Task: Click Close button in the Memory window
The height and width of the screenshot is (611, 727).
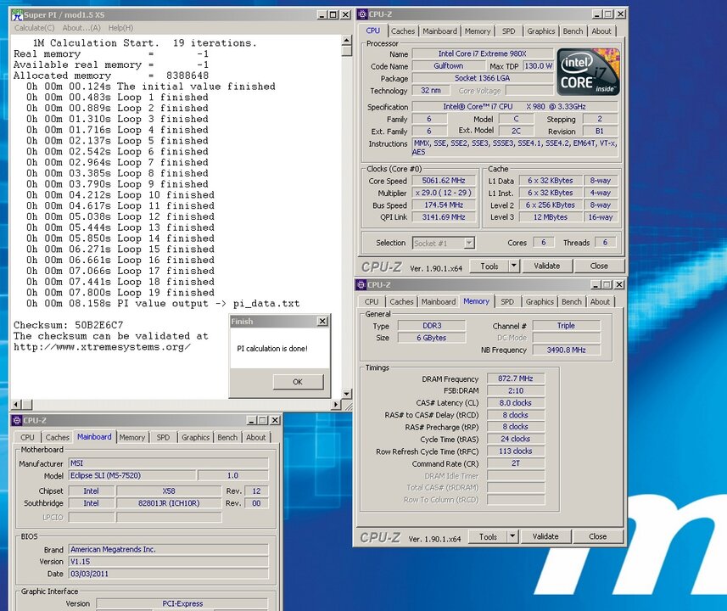Action: 598,536
